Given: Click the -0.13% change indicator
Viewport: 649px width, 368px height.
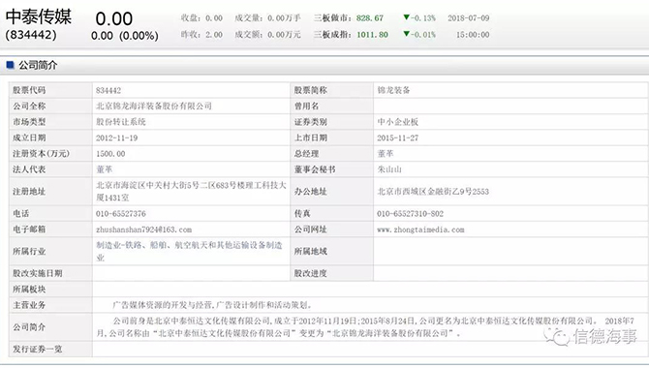Looking at the screenshot, I should pyautogui.click(x=419, y=17).
